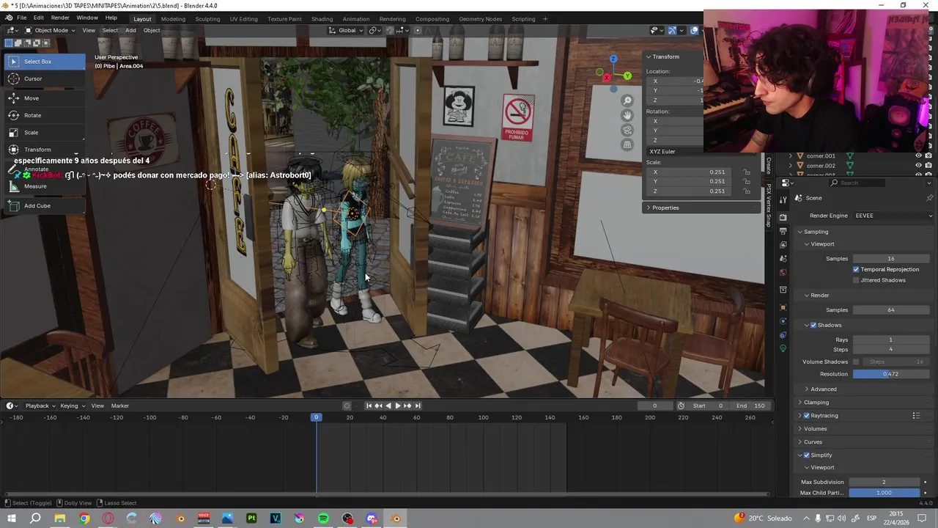Enable the Volume Shadows checkbox
Image resolution: width=938 pixels, height=528 pixels.
pyautogui.click(x=856, y=362)
